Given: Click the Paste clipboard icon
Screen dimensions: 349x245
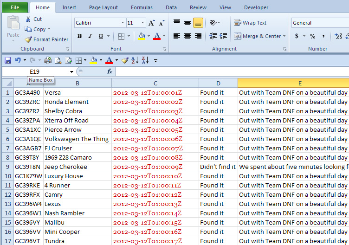Looking at the screenshot, I should point(13,23).
